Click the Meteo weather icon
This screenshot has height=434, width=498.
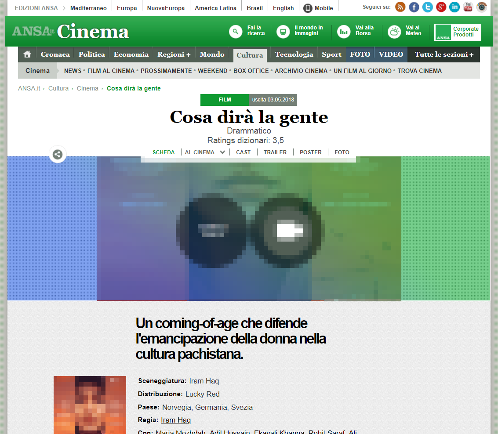pyautogui.click(x=394, y=32)
